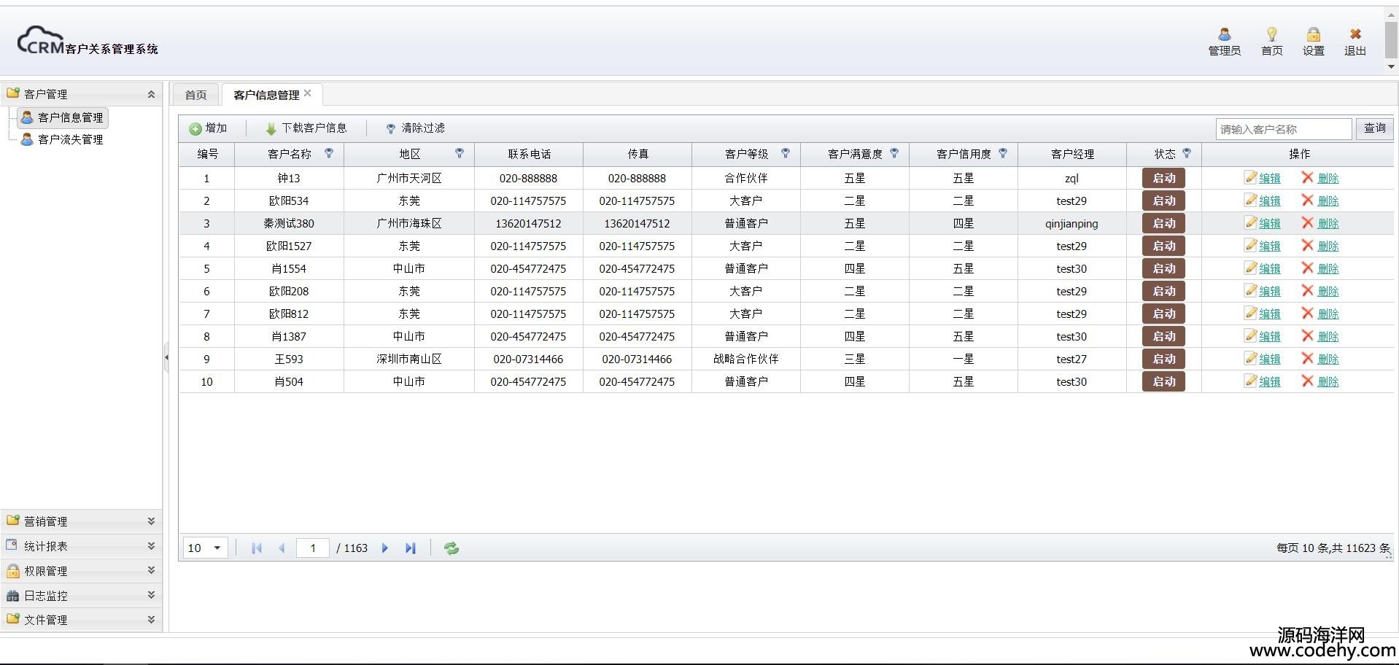Viewport: 1399px width, 665px height.
Task: Collapse the left sidebar splitter handle
Action: pyautogui.click(x=166, y=357)
